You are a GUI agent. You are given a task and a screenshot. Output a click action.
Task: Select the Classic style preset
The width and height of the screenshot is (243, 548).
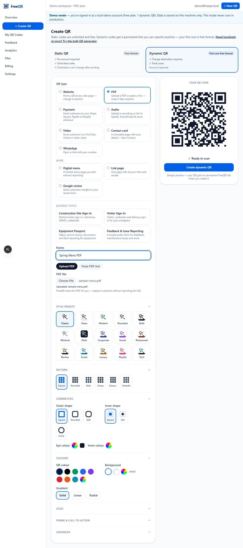point(65,319)
